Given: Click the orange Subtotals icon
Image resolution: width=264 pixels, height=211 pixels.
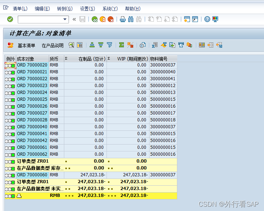Looking at the screenshot, I should (130, 45).
